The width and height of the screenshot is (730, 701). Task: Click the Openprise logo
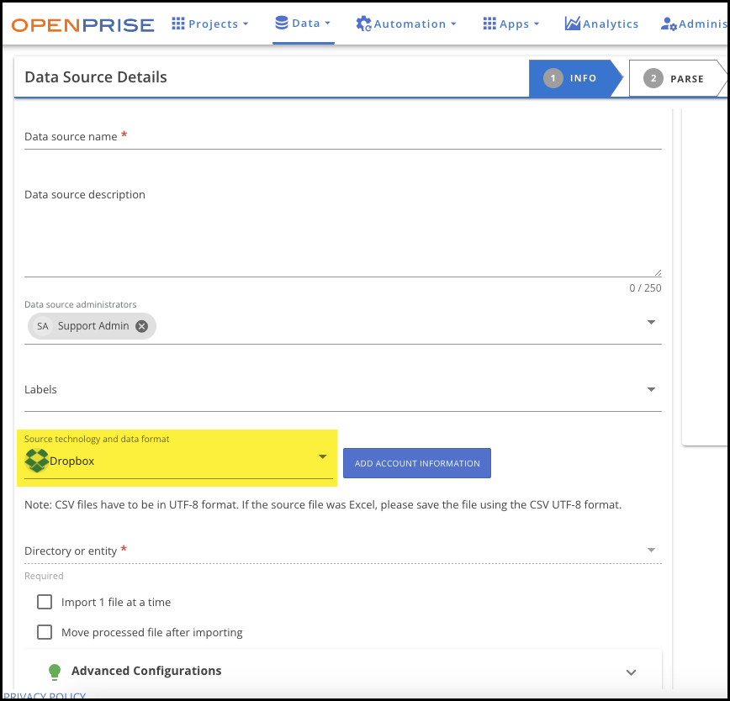(82, 24)
